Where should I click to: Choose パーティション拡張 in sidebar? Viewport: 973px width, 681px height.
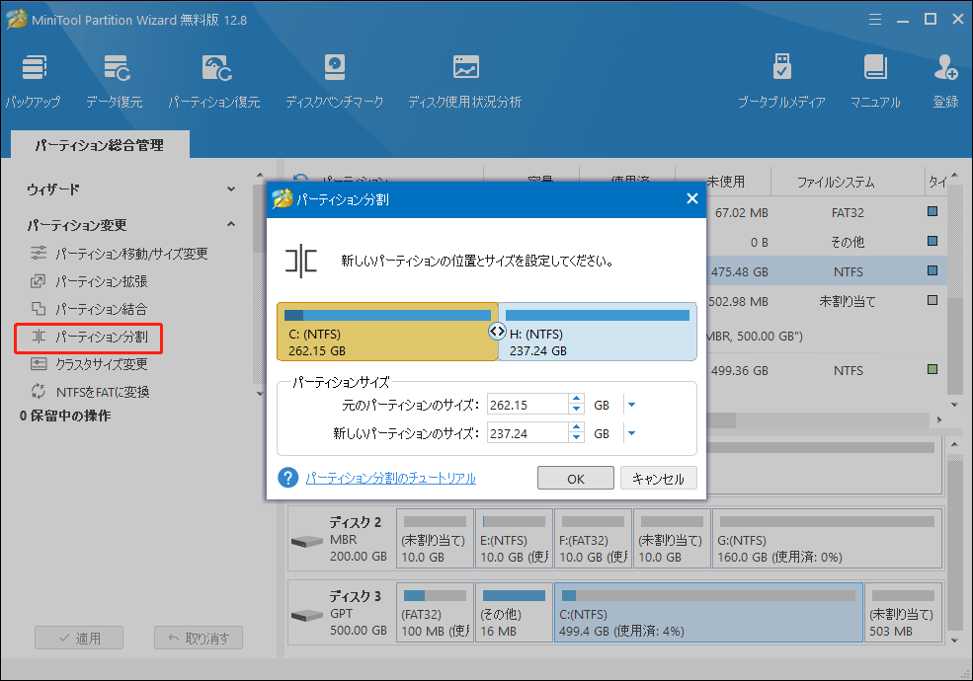(x=89, y=281)
